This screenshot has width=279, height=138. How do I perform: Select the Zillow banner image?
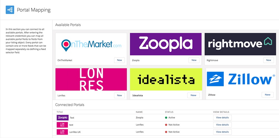[x=240, y=79]
